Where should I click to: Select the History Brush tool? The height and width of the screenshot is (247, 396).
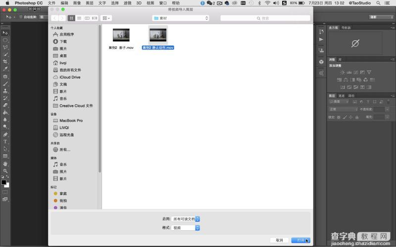(x=5, y=98)
